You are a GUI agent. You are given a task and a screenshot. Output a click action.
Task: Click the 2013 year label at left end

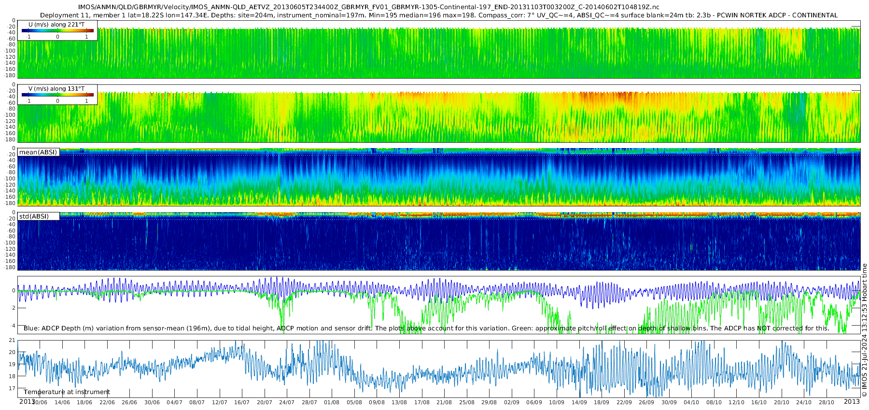[x=27, y=402]
